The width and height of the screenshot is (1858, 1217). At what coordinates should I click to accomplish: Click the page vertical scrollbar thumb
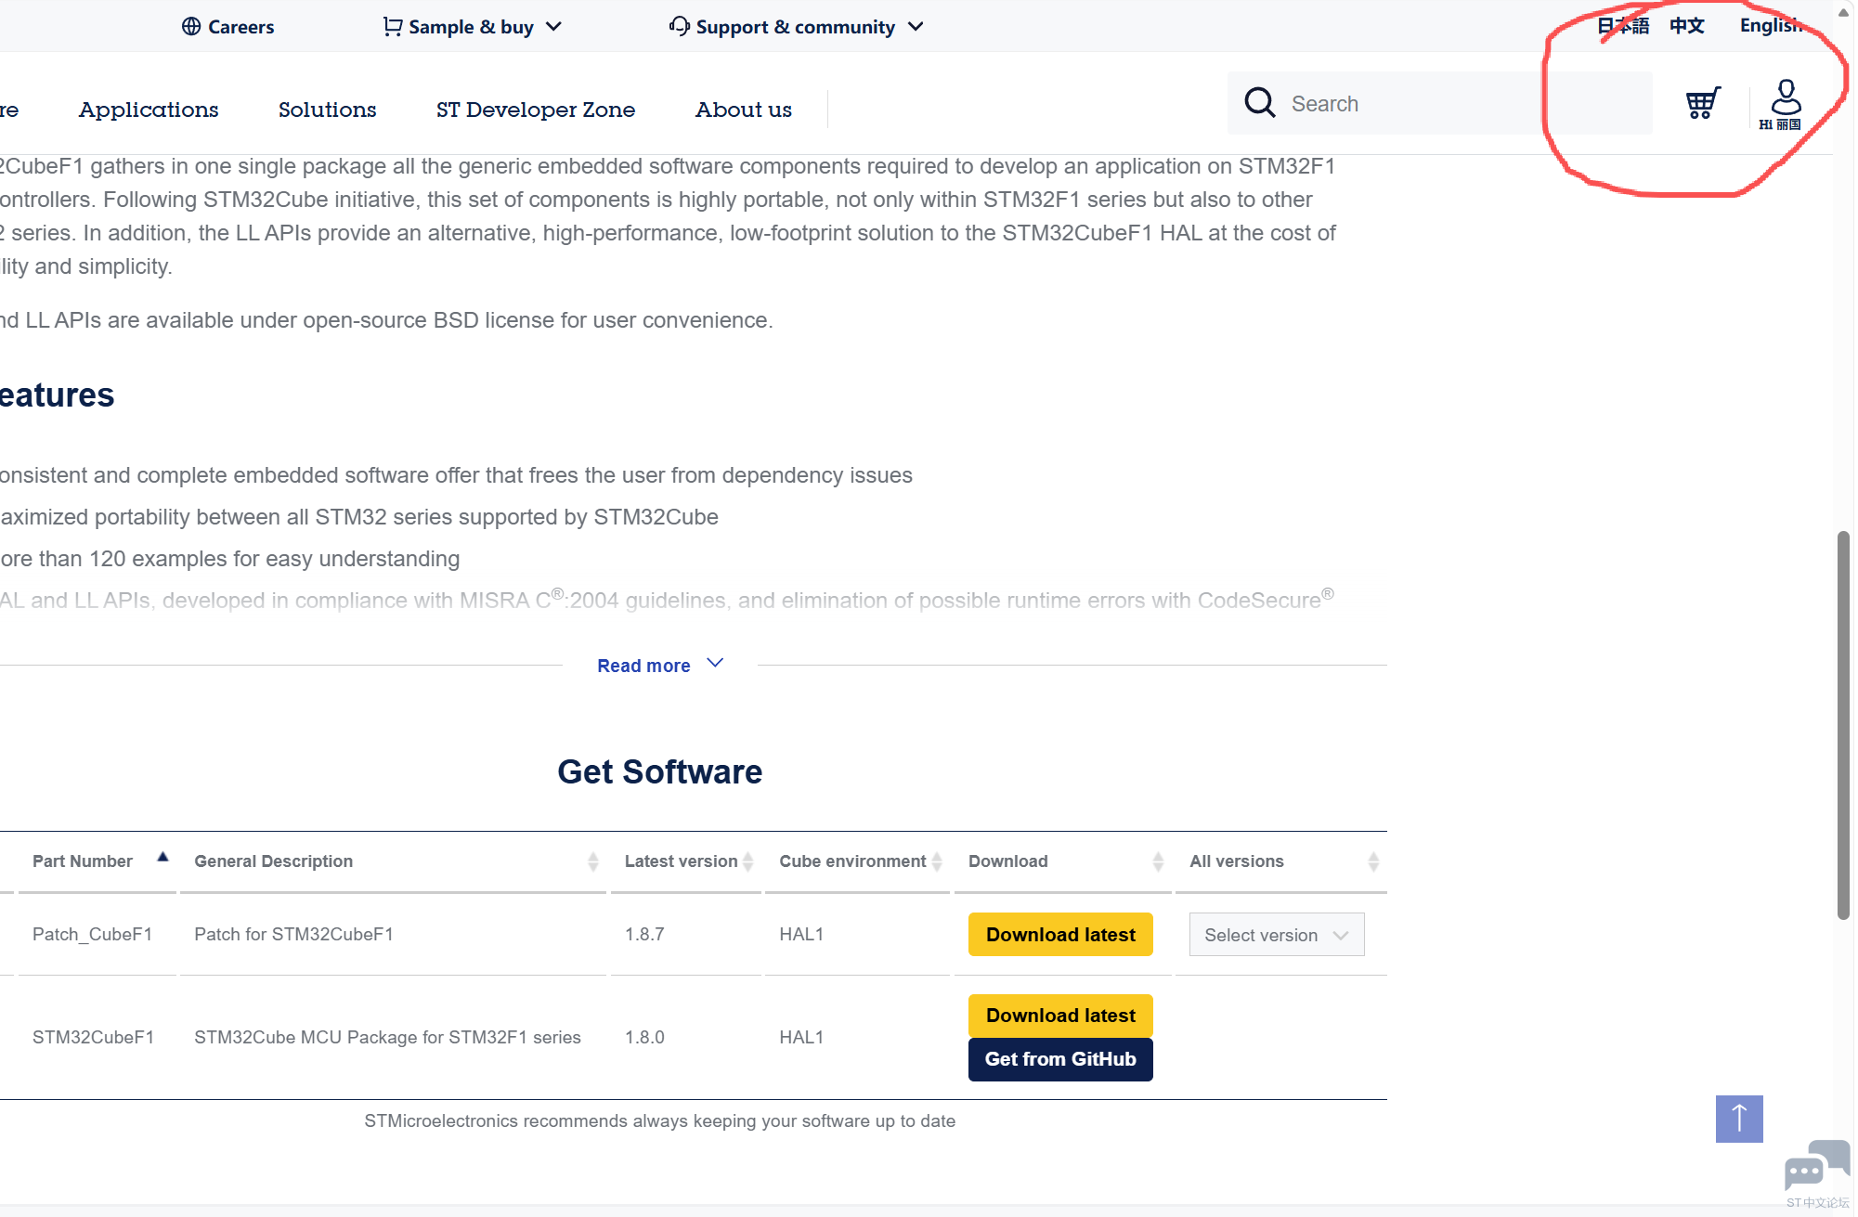click(x=1843, y=725)
